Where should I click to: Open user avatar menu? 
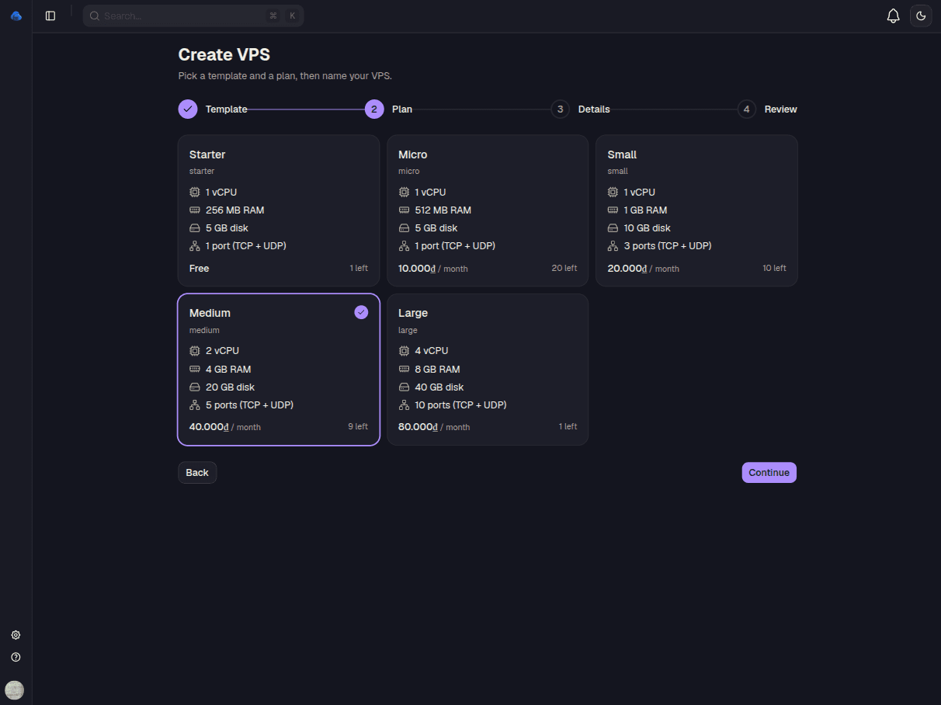click(15, 689)
